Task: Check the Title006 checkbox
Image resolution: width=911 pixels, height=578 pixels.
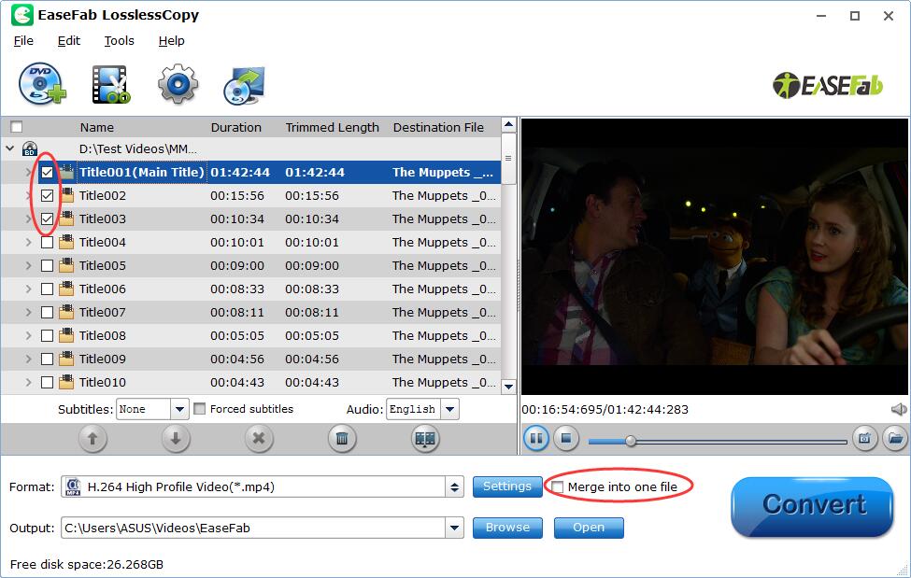Action: pos(47,289)
